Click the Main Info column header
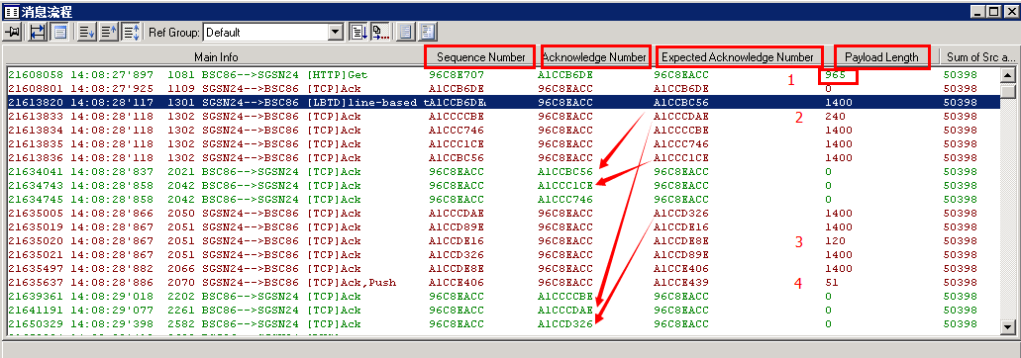This screenshot has width=1021, height=358. click(x=216, y=57)
